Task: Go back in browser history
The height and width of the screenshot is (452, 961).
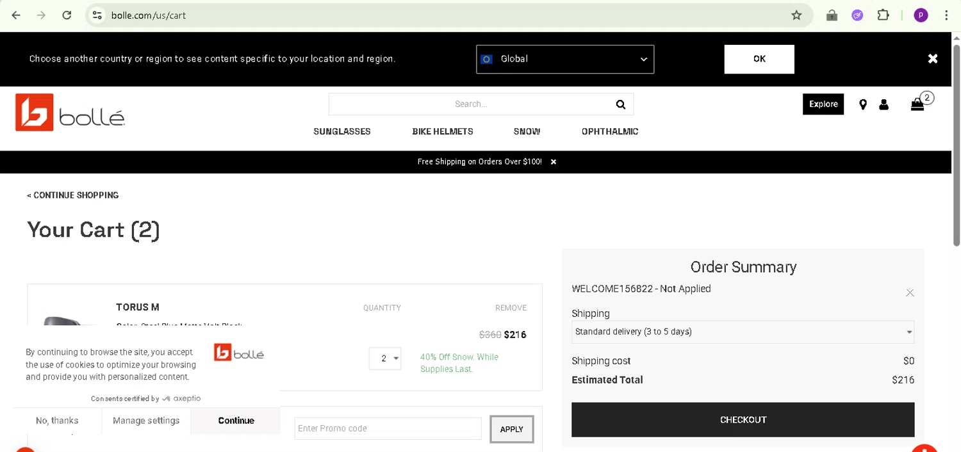Action: coord(16,15)
